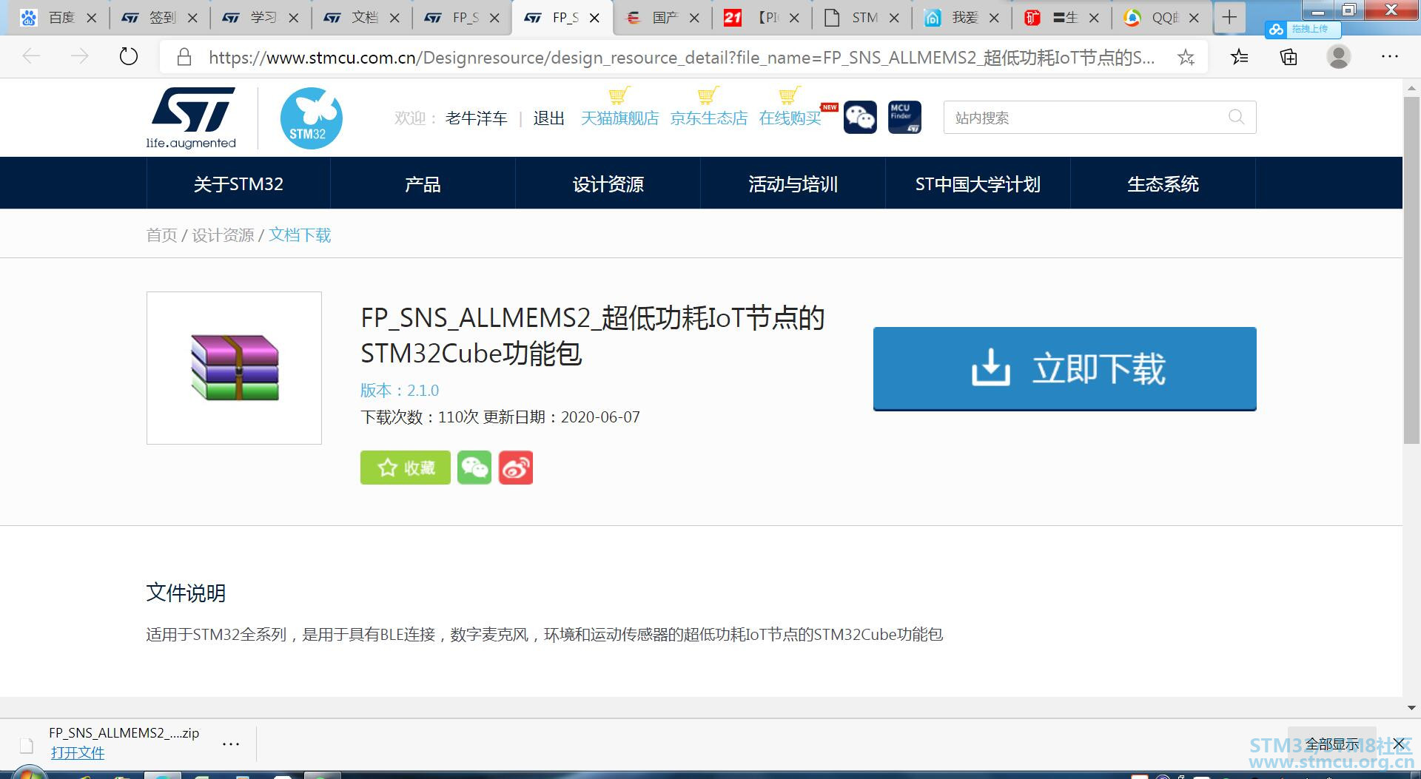Click the cloud upload 拖拽上传 widget
1421x779 pixels.
coord(1303,29)
